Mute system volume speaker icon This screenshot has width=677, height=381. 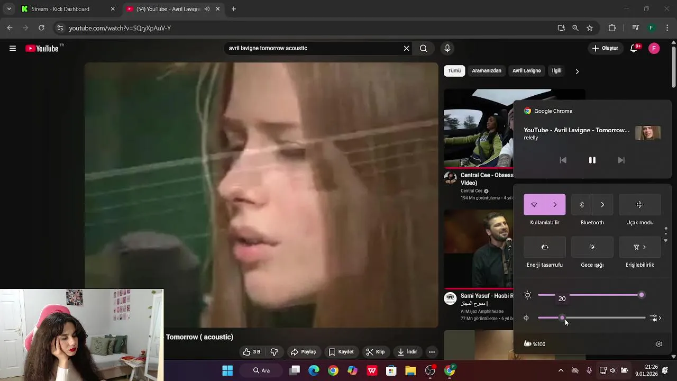click(x=526, y=318)
